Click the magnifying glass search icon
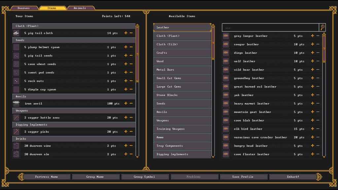Image resolution: width=338 pixels, height=190 pixels. pos(323,27)
